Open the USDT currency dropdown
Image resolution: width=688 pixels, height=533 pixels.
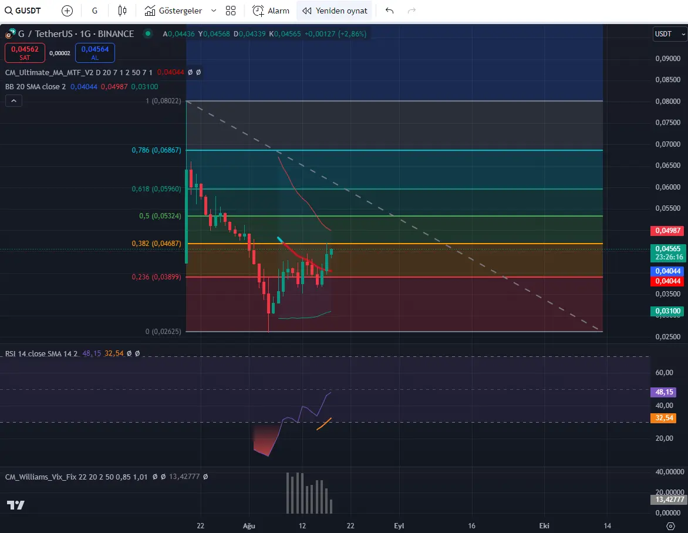tap(669, 34)
